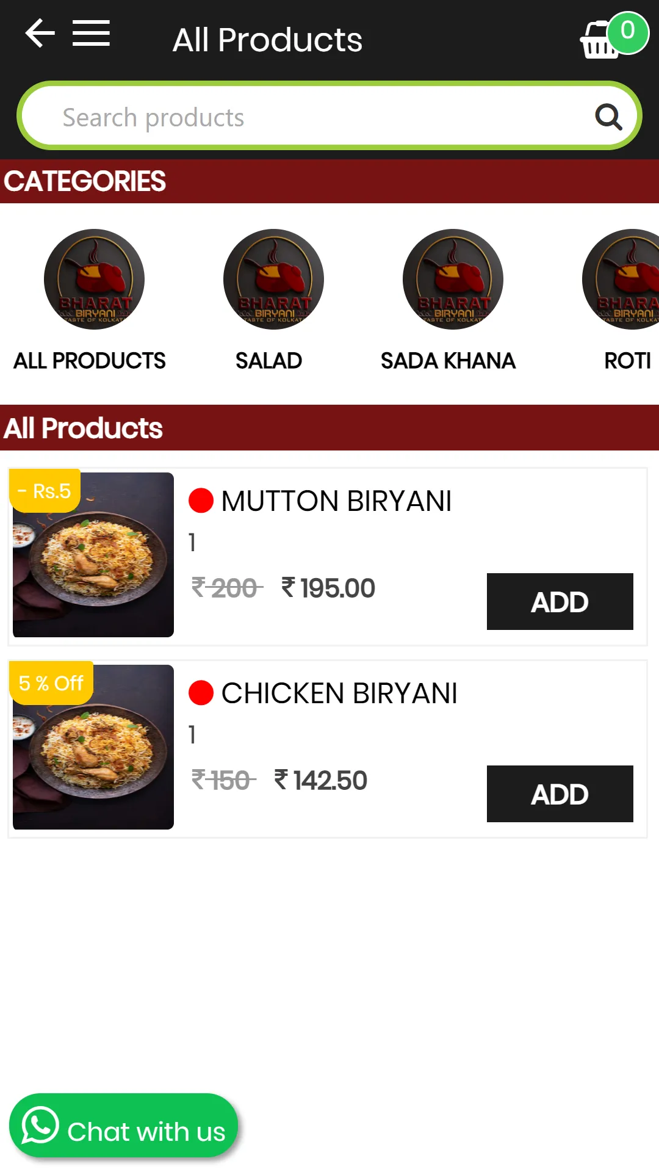Tap the back arrow icon

pyautogui.click(x=40, y=33)
